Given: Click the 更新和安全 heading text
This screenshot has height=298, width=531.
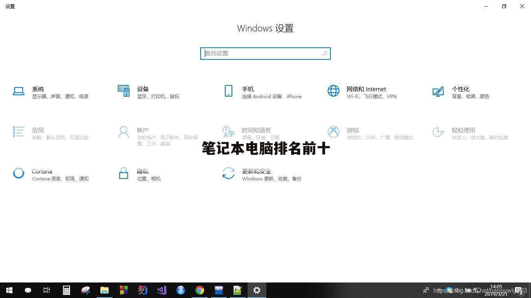Looking at the screenshot, I should click(x=257, y=172).
